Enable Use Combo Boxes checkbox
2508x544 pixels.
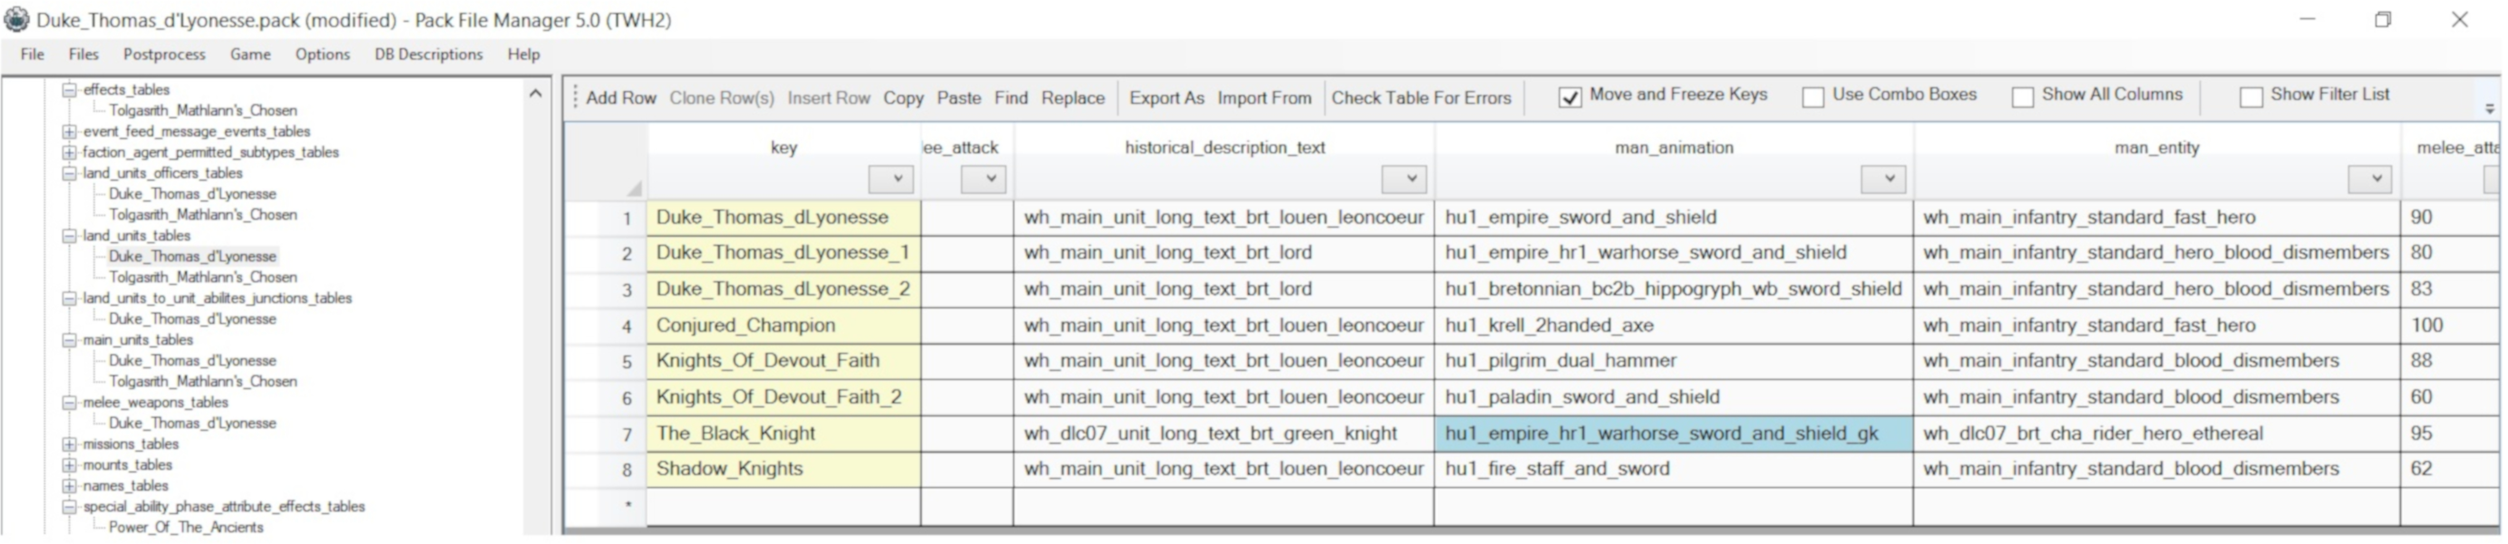coord(1813,96)
